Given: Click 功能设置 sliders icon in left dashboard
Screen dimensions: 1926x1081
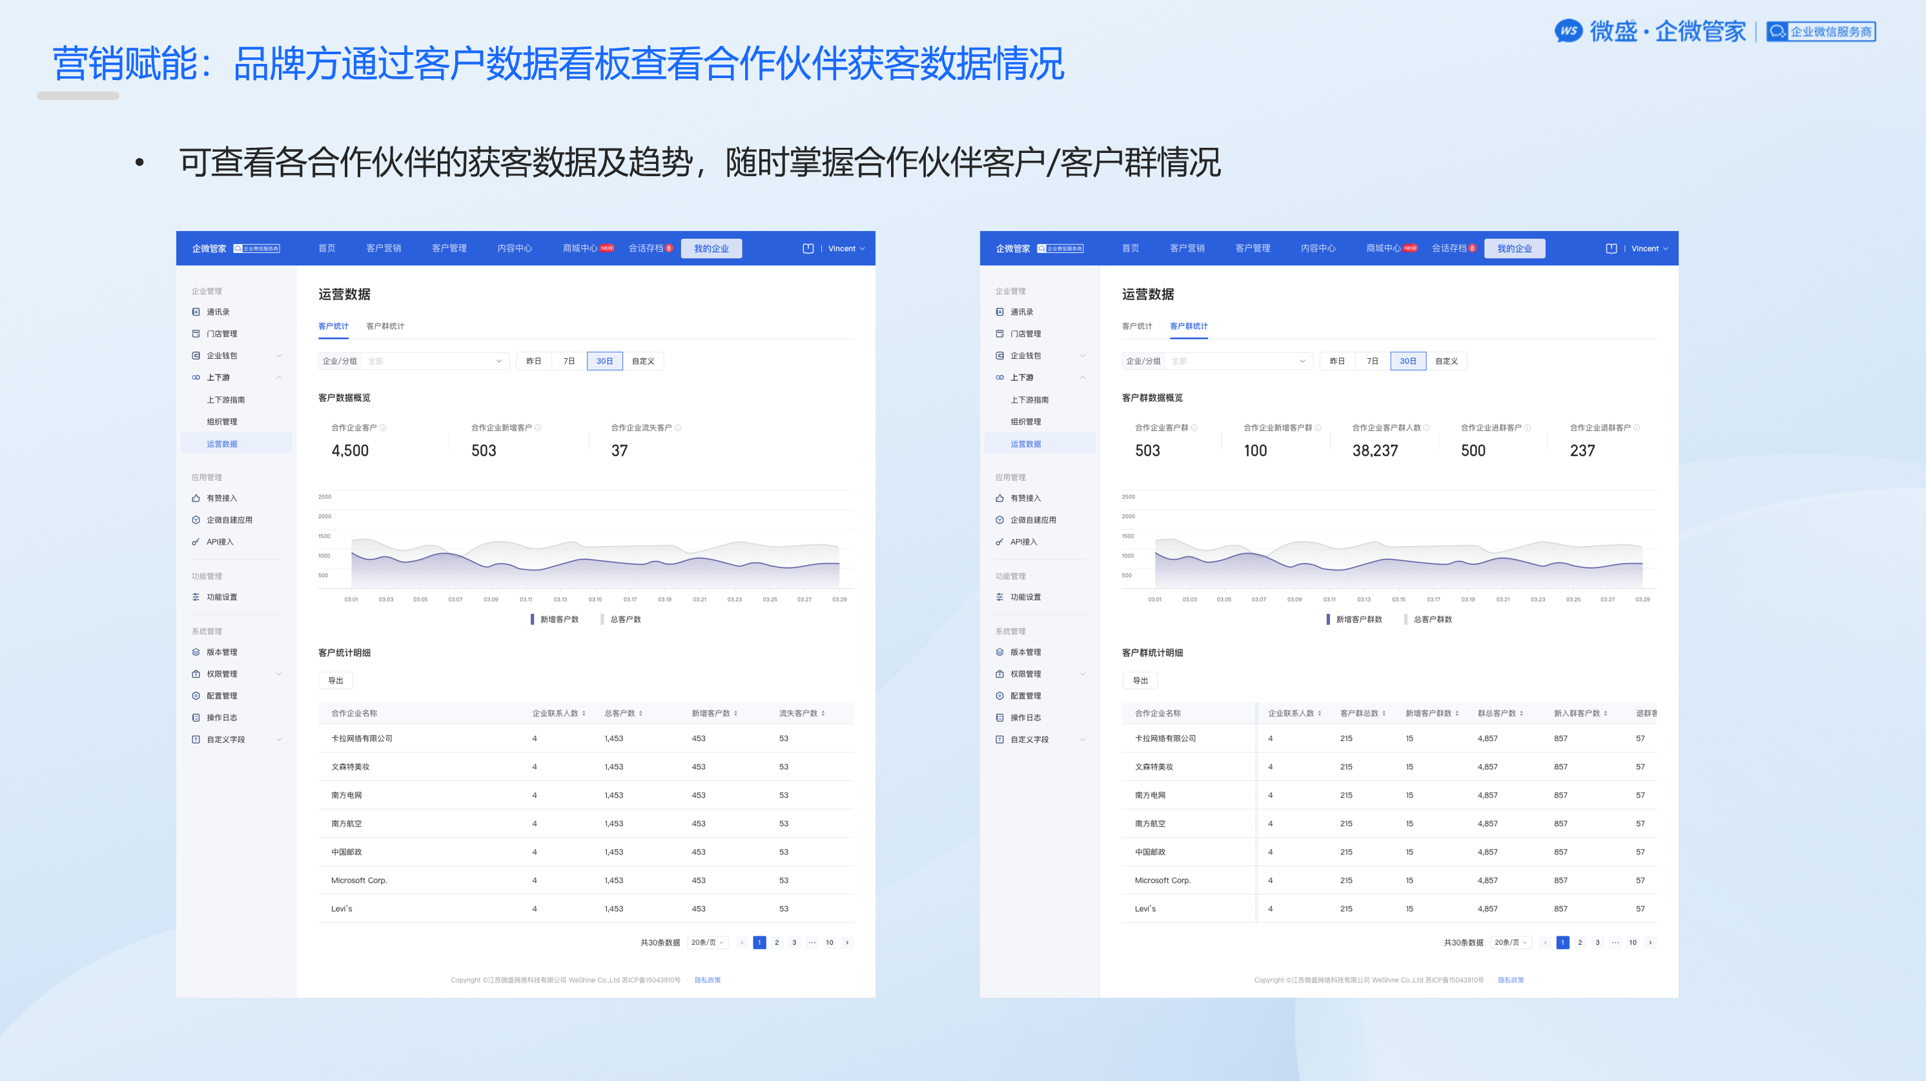Looking at the screenshot, I should coord(196,596).
